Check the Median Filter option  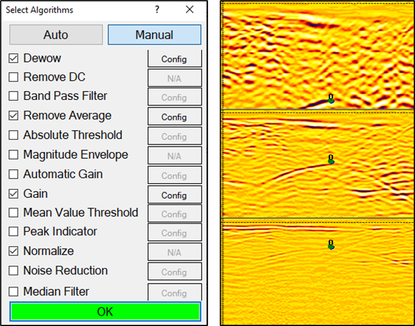click(14, 292)
